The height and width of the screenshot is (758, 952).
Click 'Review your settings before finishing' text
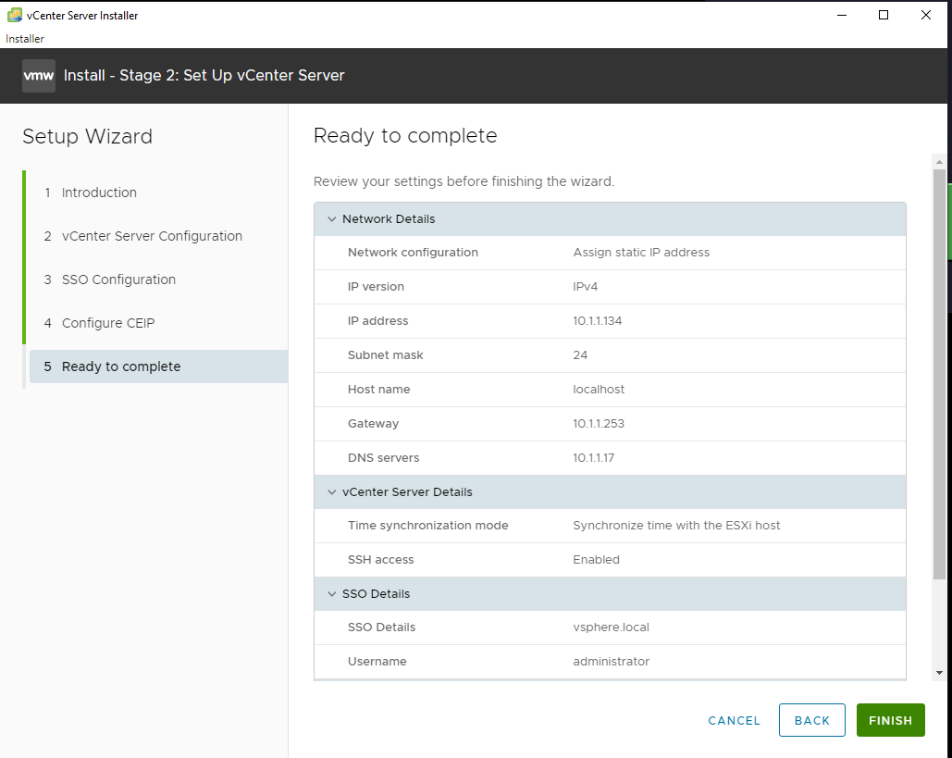pyautogui.click(x=464, y=181)
